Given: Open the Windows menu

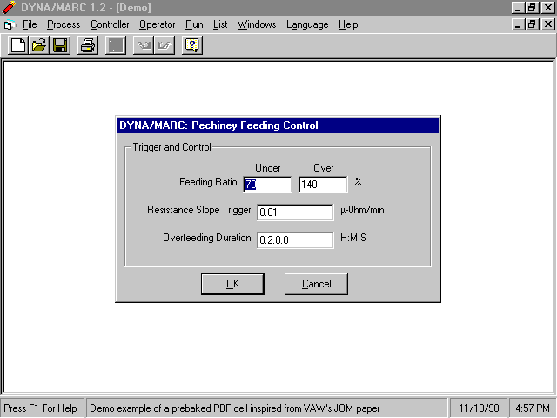Looking at the screenshot, I should pyautogui.click(x=257, y=24).
